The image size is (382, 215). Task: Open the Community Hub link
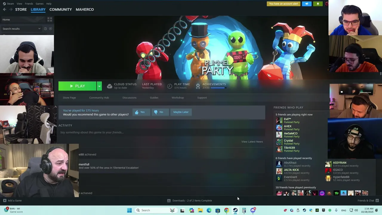click(99, 98)
